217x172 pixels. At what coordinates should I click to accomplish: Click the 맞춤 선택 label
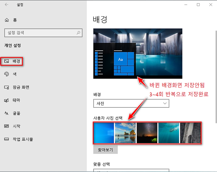pyautogui.click(x=102, y=164)
